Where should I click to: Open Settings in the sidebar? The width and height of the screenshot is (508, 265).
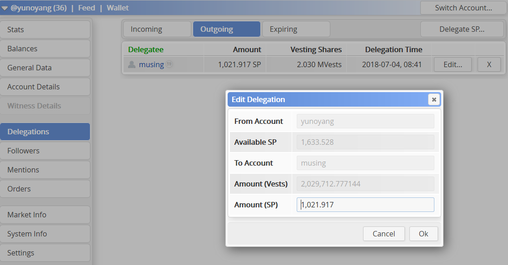(x=45, y=253)
